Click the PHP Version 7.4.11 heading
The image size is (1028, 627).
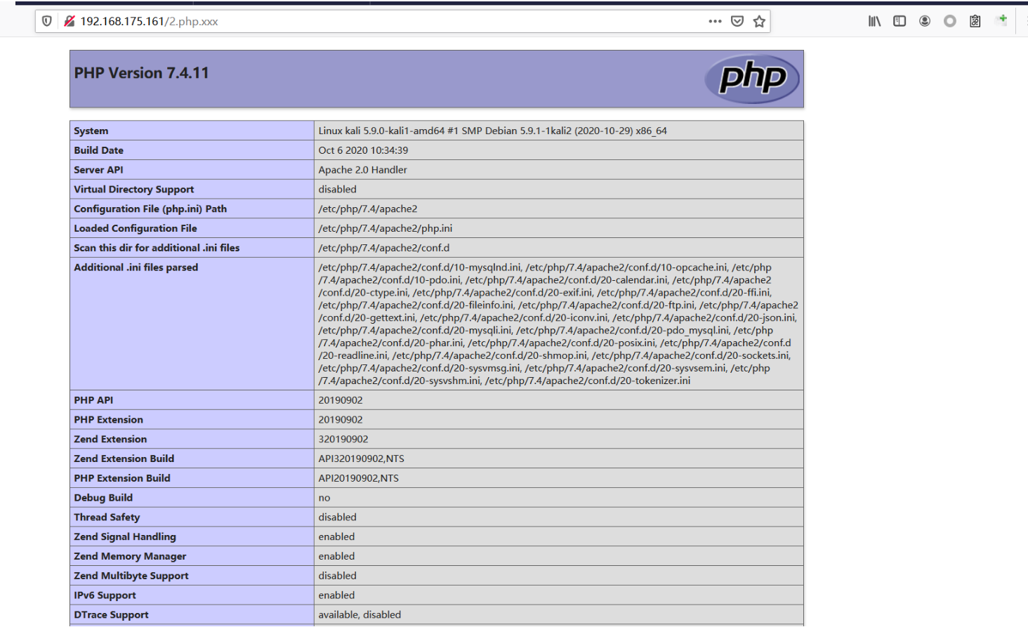(x=141, y=73)
